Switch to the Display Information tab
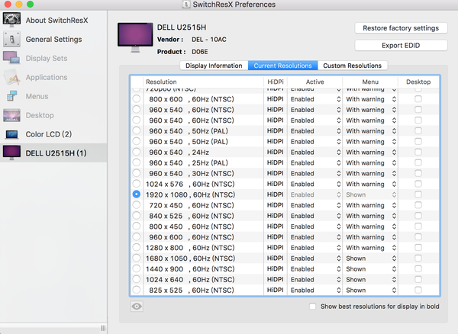 click(214, 66)
